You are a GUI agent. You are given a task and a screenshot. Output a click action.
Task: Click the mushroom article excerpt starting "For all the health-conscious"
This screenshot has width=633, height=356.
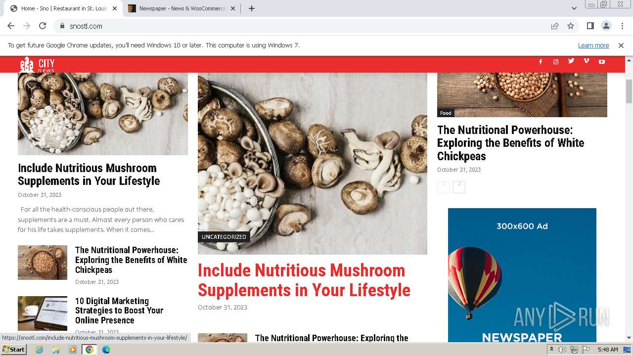(x=101, y=220)
